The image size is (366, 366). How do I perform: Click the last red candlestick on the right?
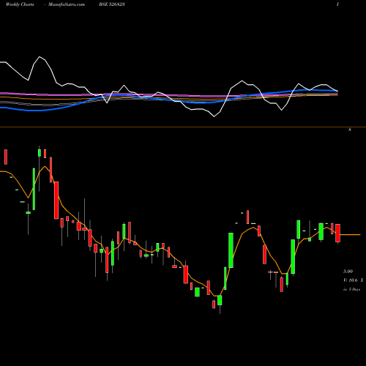pos(337,234)
